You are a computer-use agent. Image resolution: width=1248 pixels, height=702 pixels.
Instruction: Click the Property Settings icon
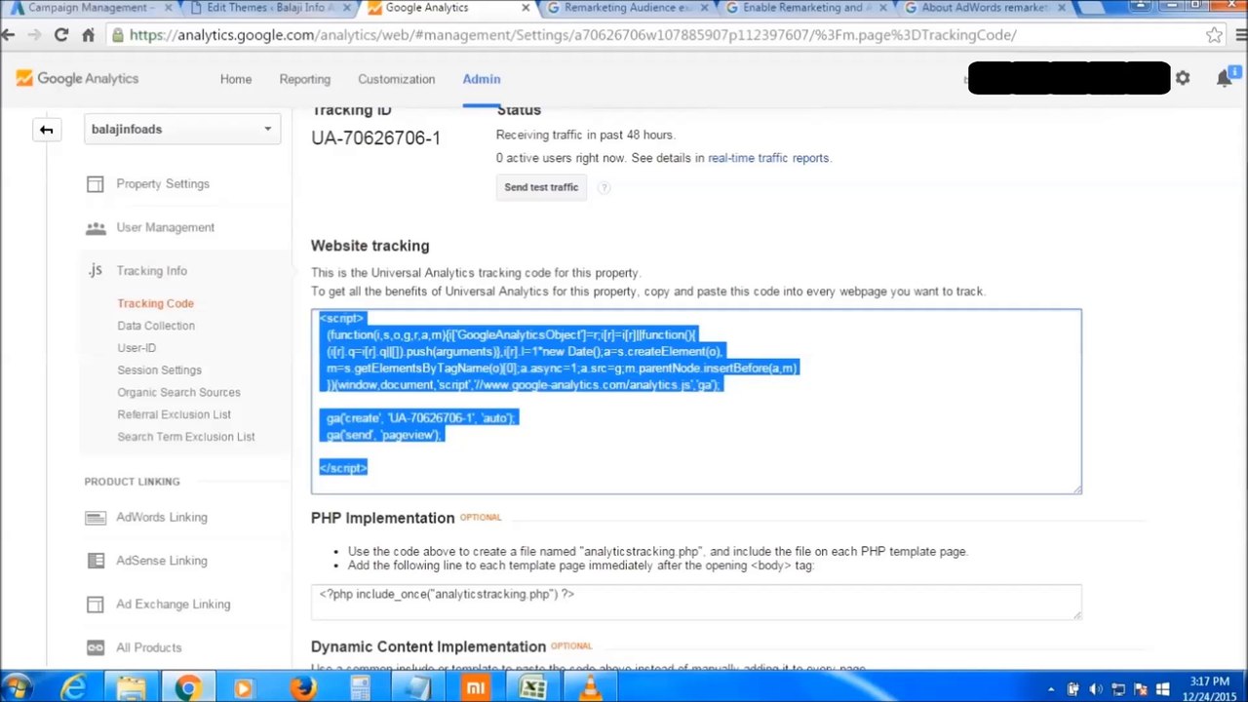tap(95, 183)
